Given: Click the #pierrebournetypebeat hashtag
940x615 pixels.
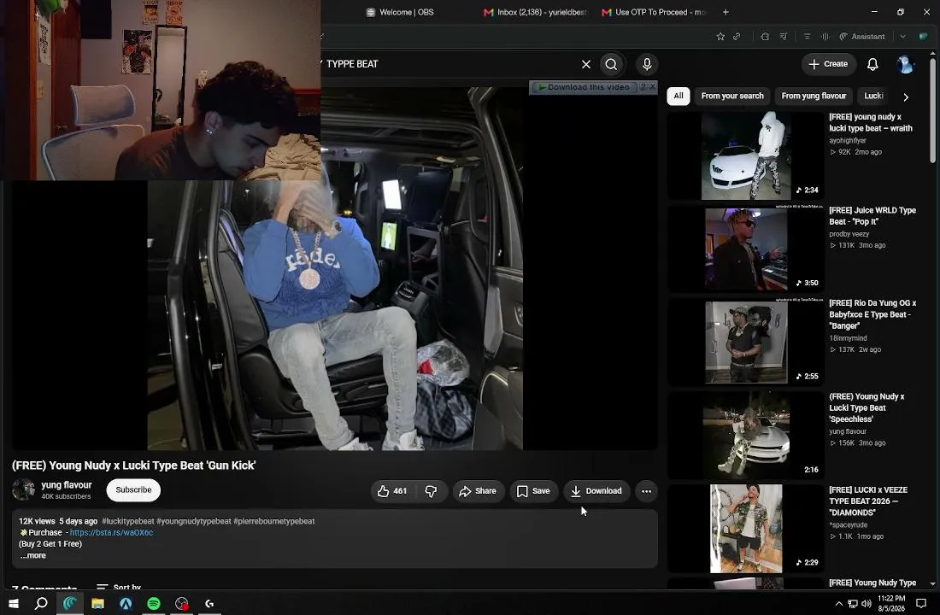Looking at the screenshot, I should (x=274, y=521).
